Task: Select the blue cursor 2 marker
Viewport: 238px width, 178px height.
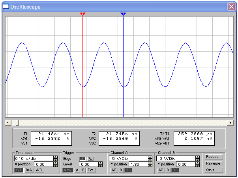Action: pos(123,14)
